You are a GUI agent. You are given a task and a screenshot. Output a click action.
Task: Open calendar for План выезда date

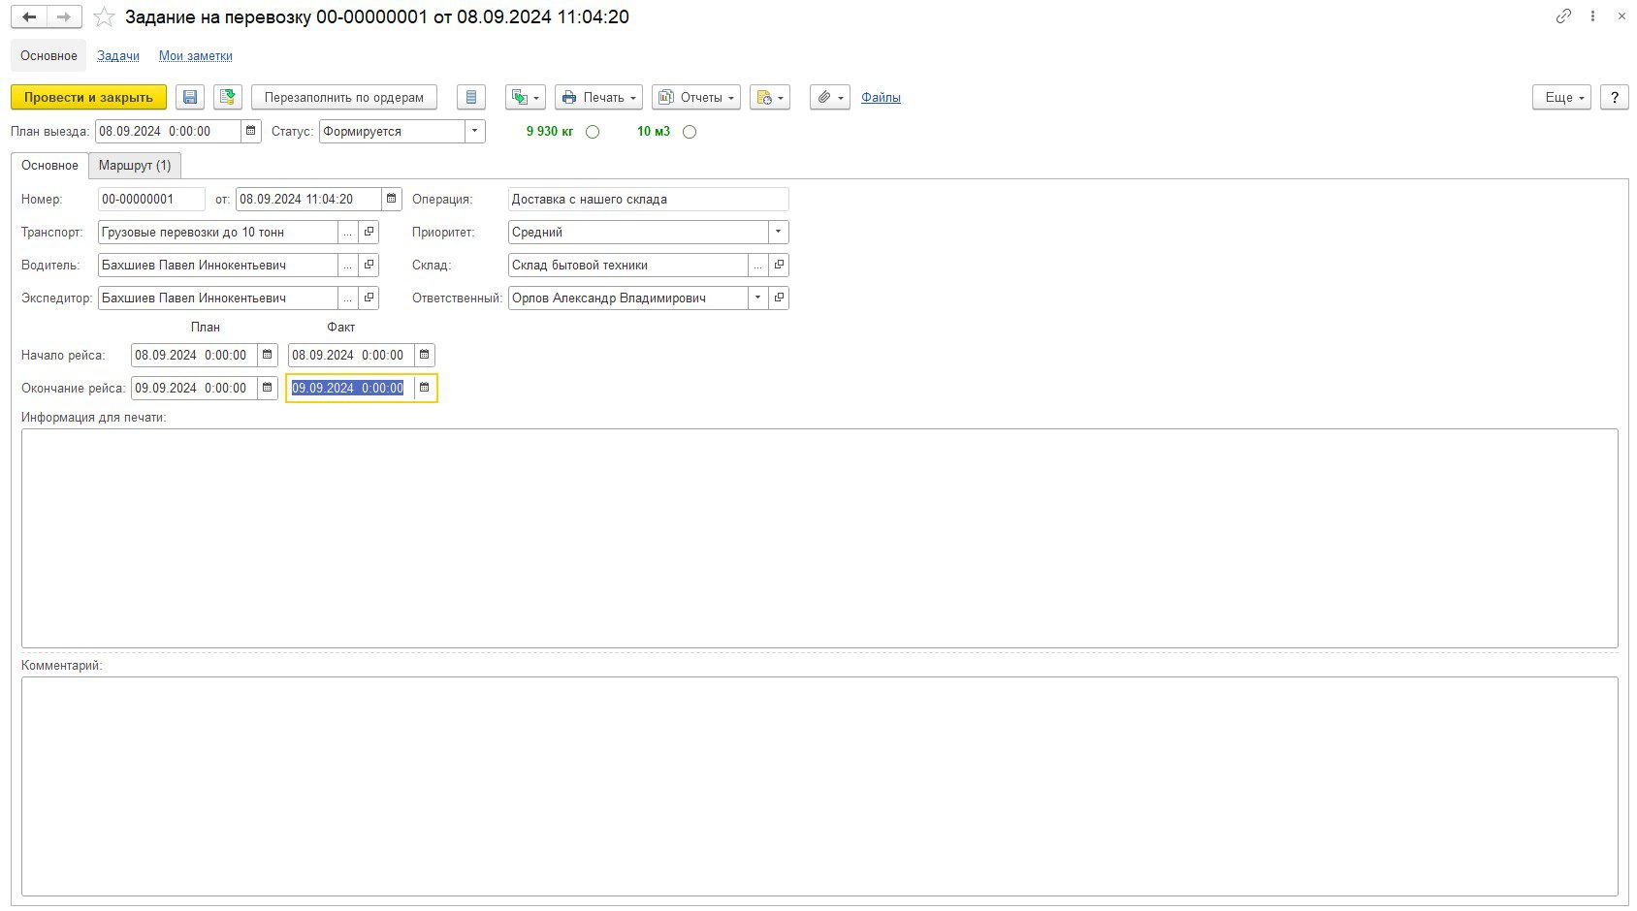click(x=251, y=131)
